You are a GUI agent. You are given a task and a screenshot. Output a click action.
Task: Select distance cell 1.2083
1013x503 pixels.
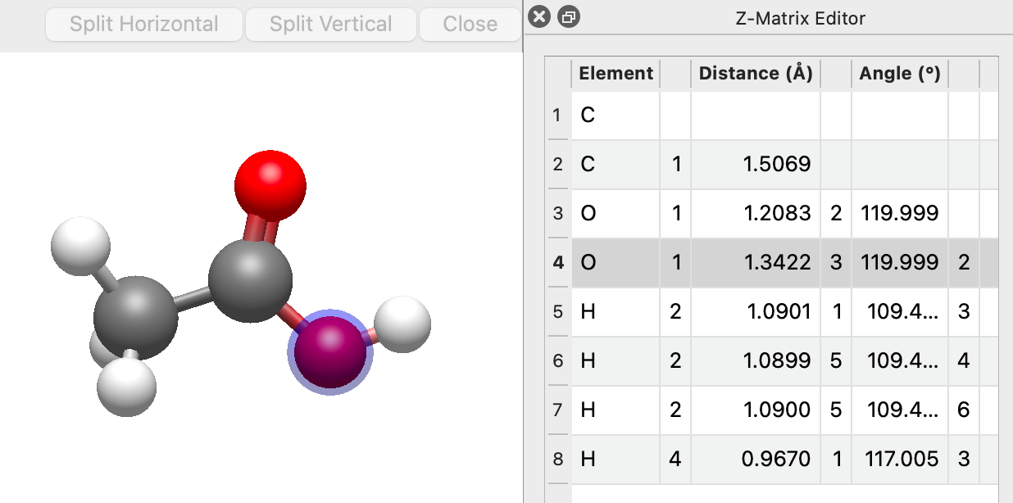click(756, 213)
